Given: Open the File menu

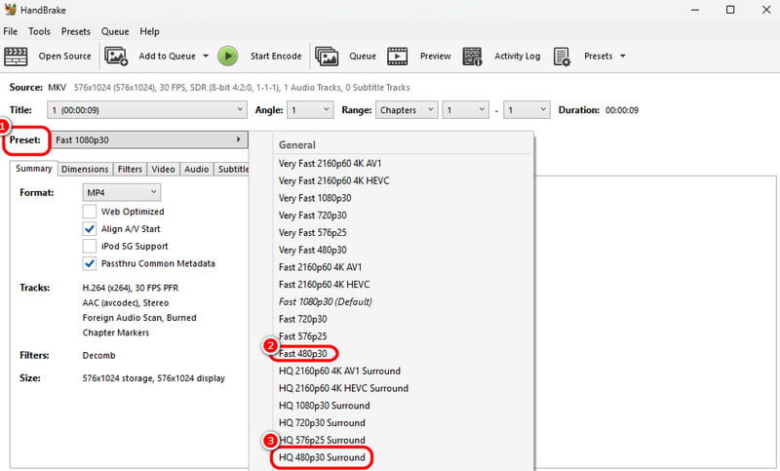Looking at the screenshot, I should coord(11,31).
